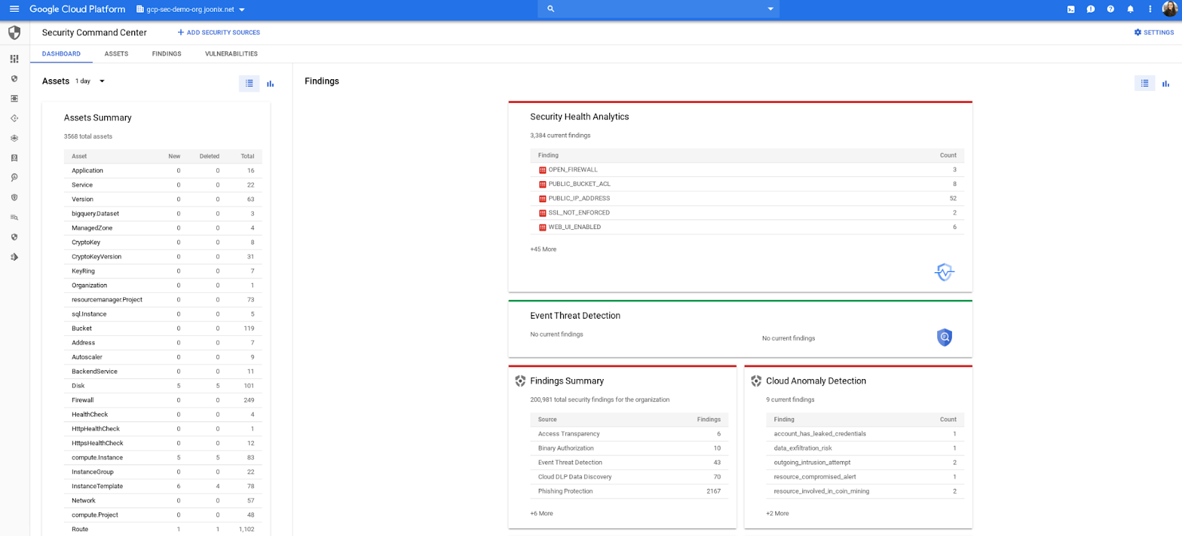Switch to the Vulnerabilities tab
Image resolution: width=1182 pixels, height=536 pixels.
pos(232,53)
